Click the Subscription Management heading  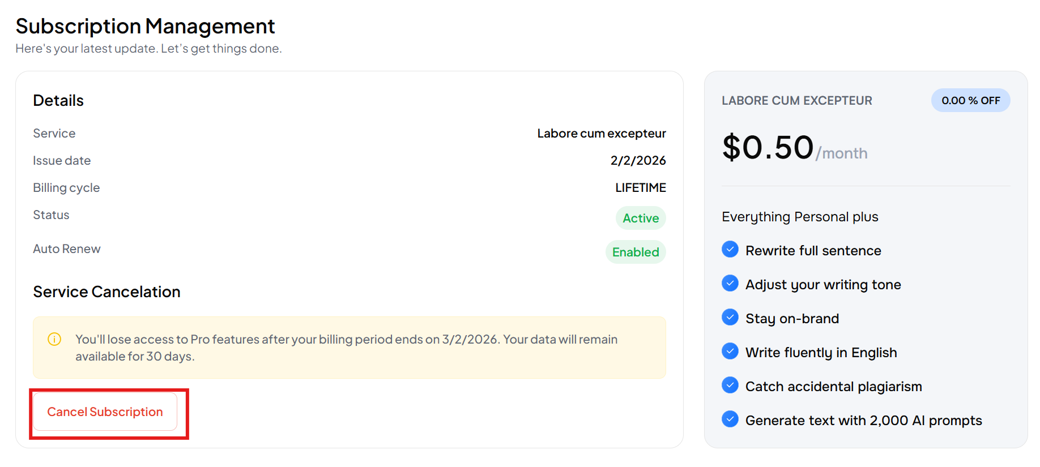pyautogui.click(x=145, y=26)
